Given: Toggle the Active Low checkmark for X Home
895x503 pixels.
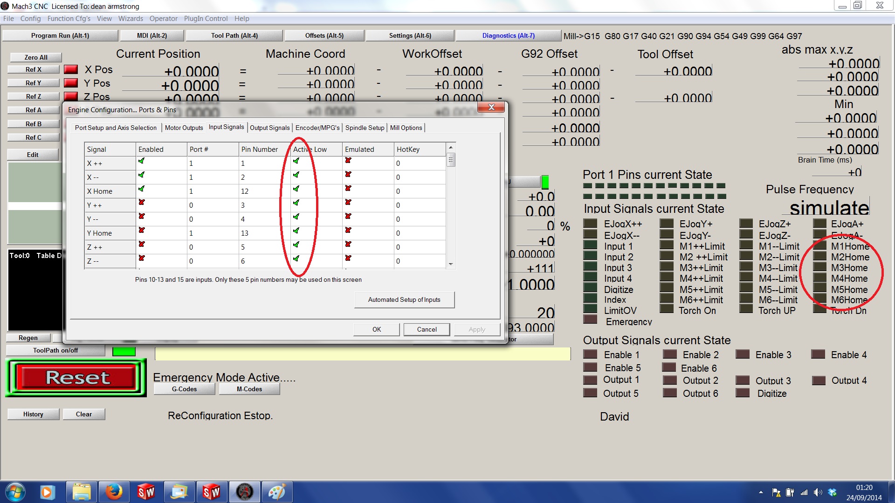Looking at the screenshot, I should [x=296, y=189].
